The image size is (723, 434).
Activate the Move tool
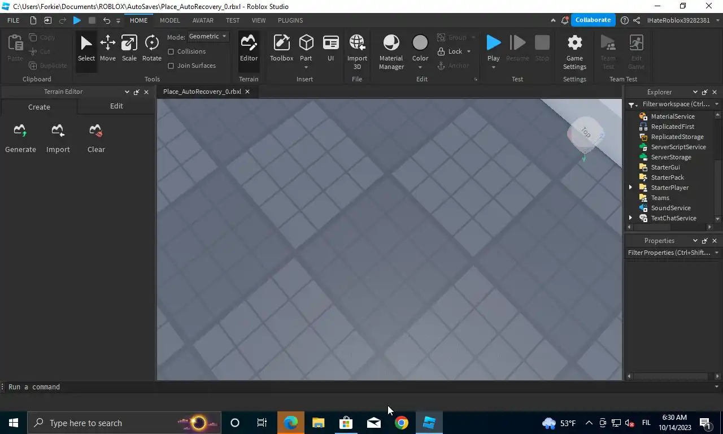tap(107, 49)
